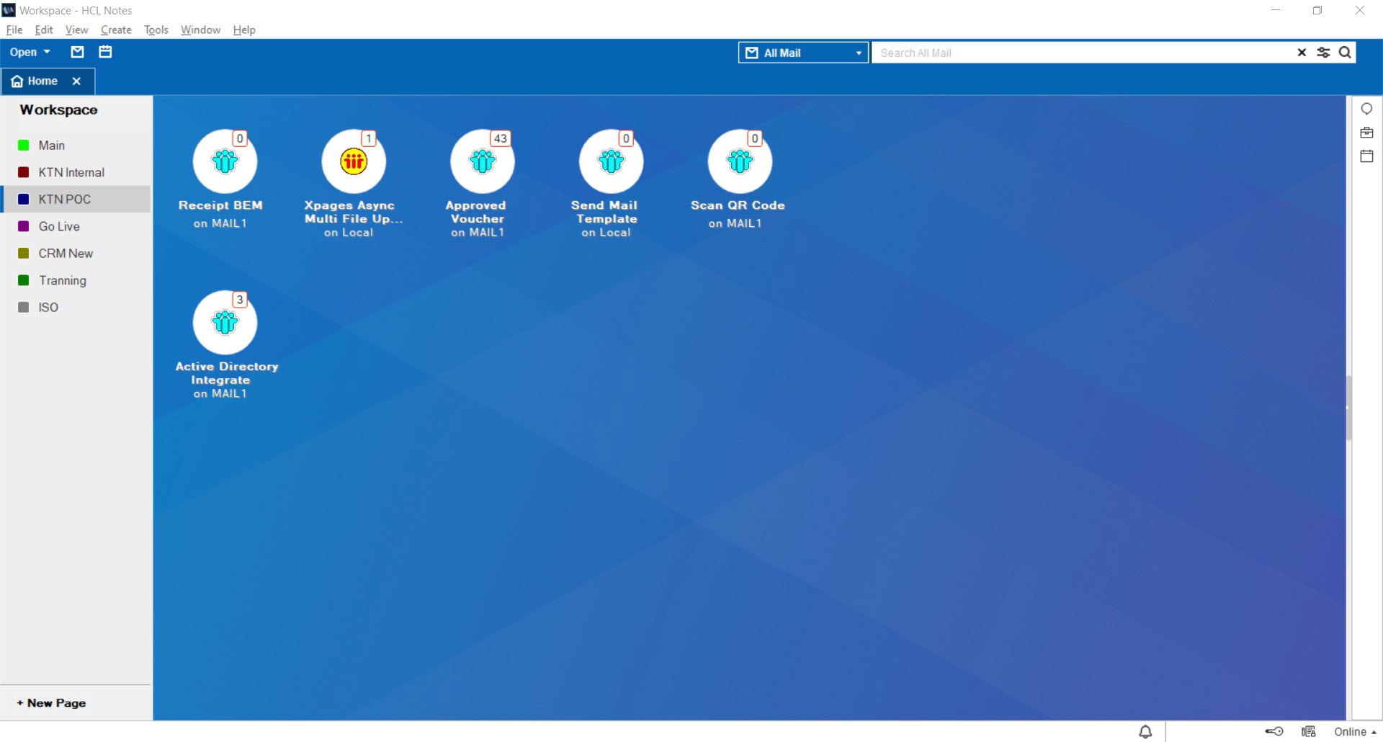Open Sametime chat icon in right sidebar
The image size is (1383, 742).
(1366, 109)
